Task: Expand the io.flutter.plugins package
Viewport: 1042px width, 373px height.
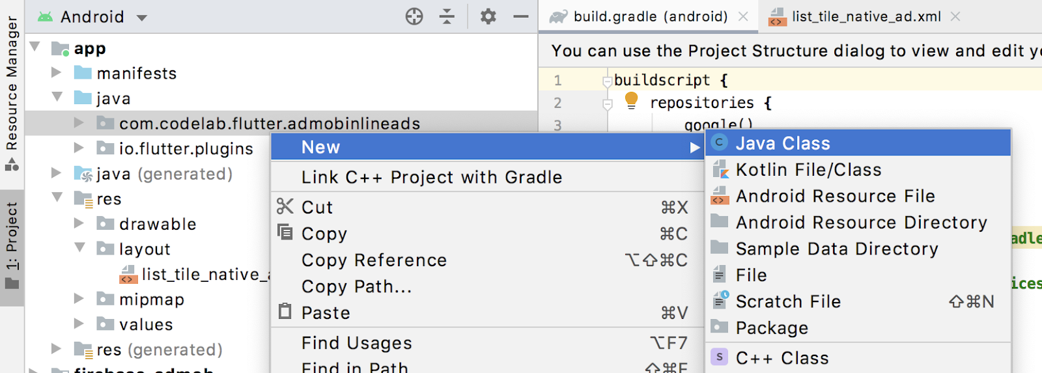Action: click(79, 148)
